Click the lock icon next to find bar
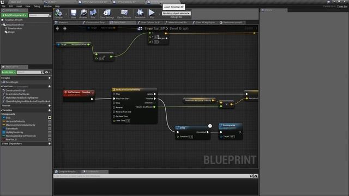Image resolution: width=349 pixels, height=196 pixels. pos(256,176)
